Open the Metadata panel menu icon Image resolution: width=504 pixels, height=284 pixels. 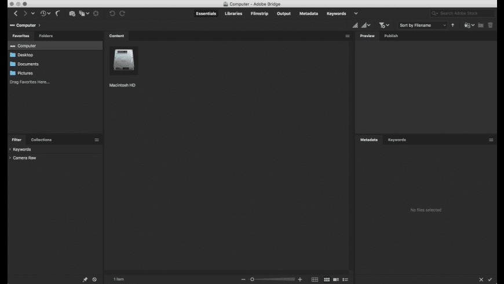(x=491, y=140)
